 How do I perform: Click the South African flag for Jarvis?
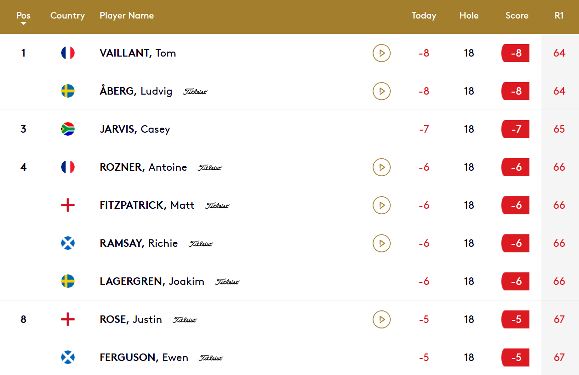pos(68,129)
